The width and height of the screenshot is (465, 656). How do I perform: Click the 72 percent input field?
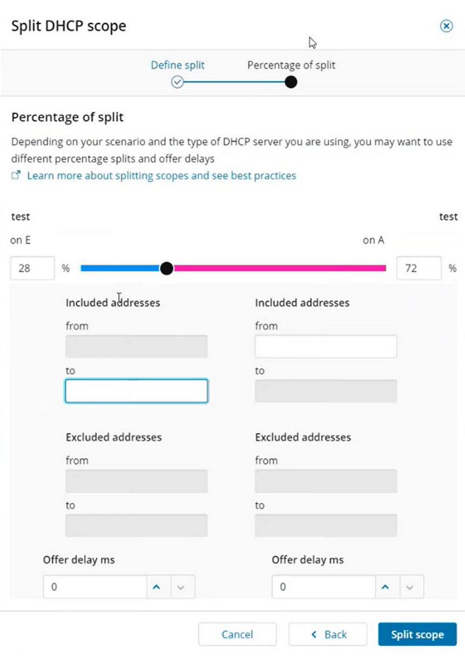click(x=419, y=268)
